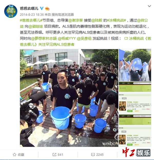Visit @瓷娃娃 mention link

tap(36, 26)
